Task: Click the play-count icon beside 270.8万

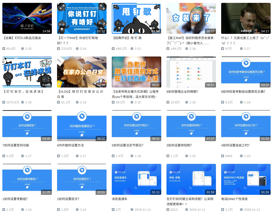Action: 59,49
